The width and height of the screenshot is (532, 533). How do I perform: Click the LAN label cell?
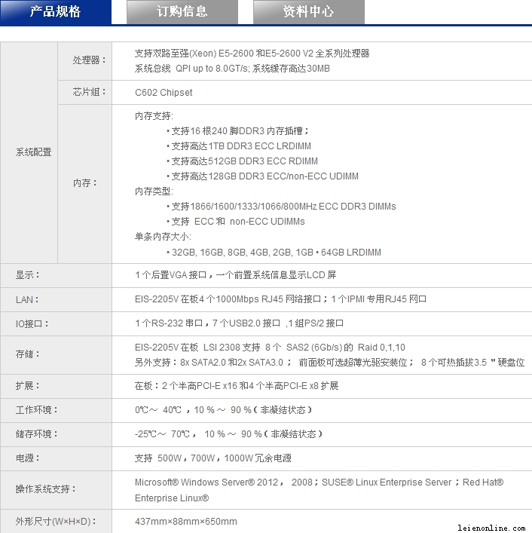(56, 299)
